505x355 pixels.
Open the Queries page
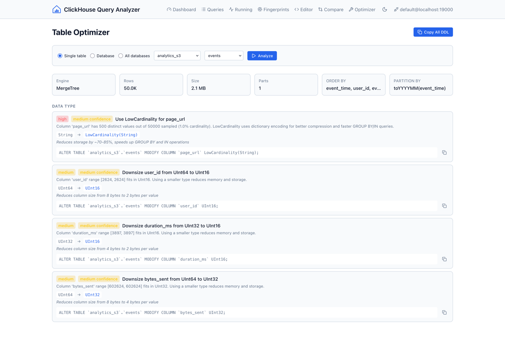213,9
